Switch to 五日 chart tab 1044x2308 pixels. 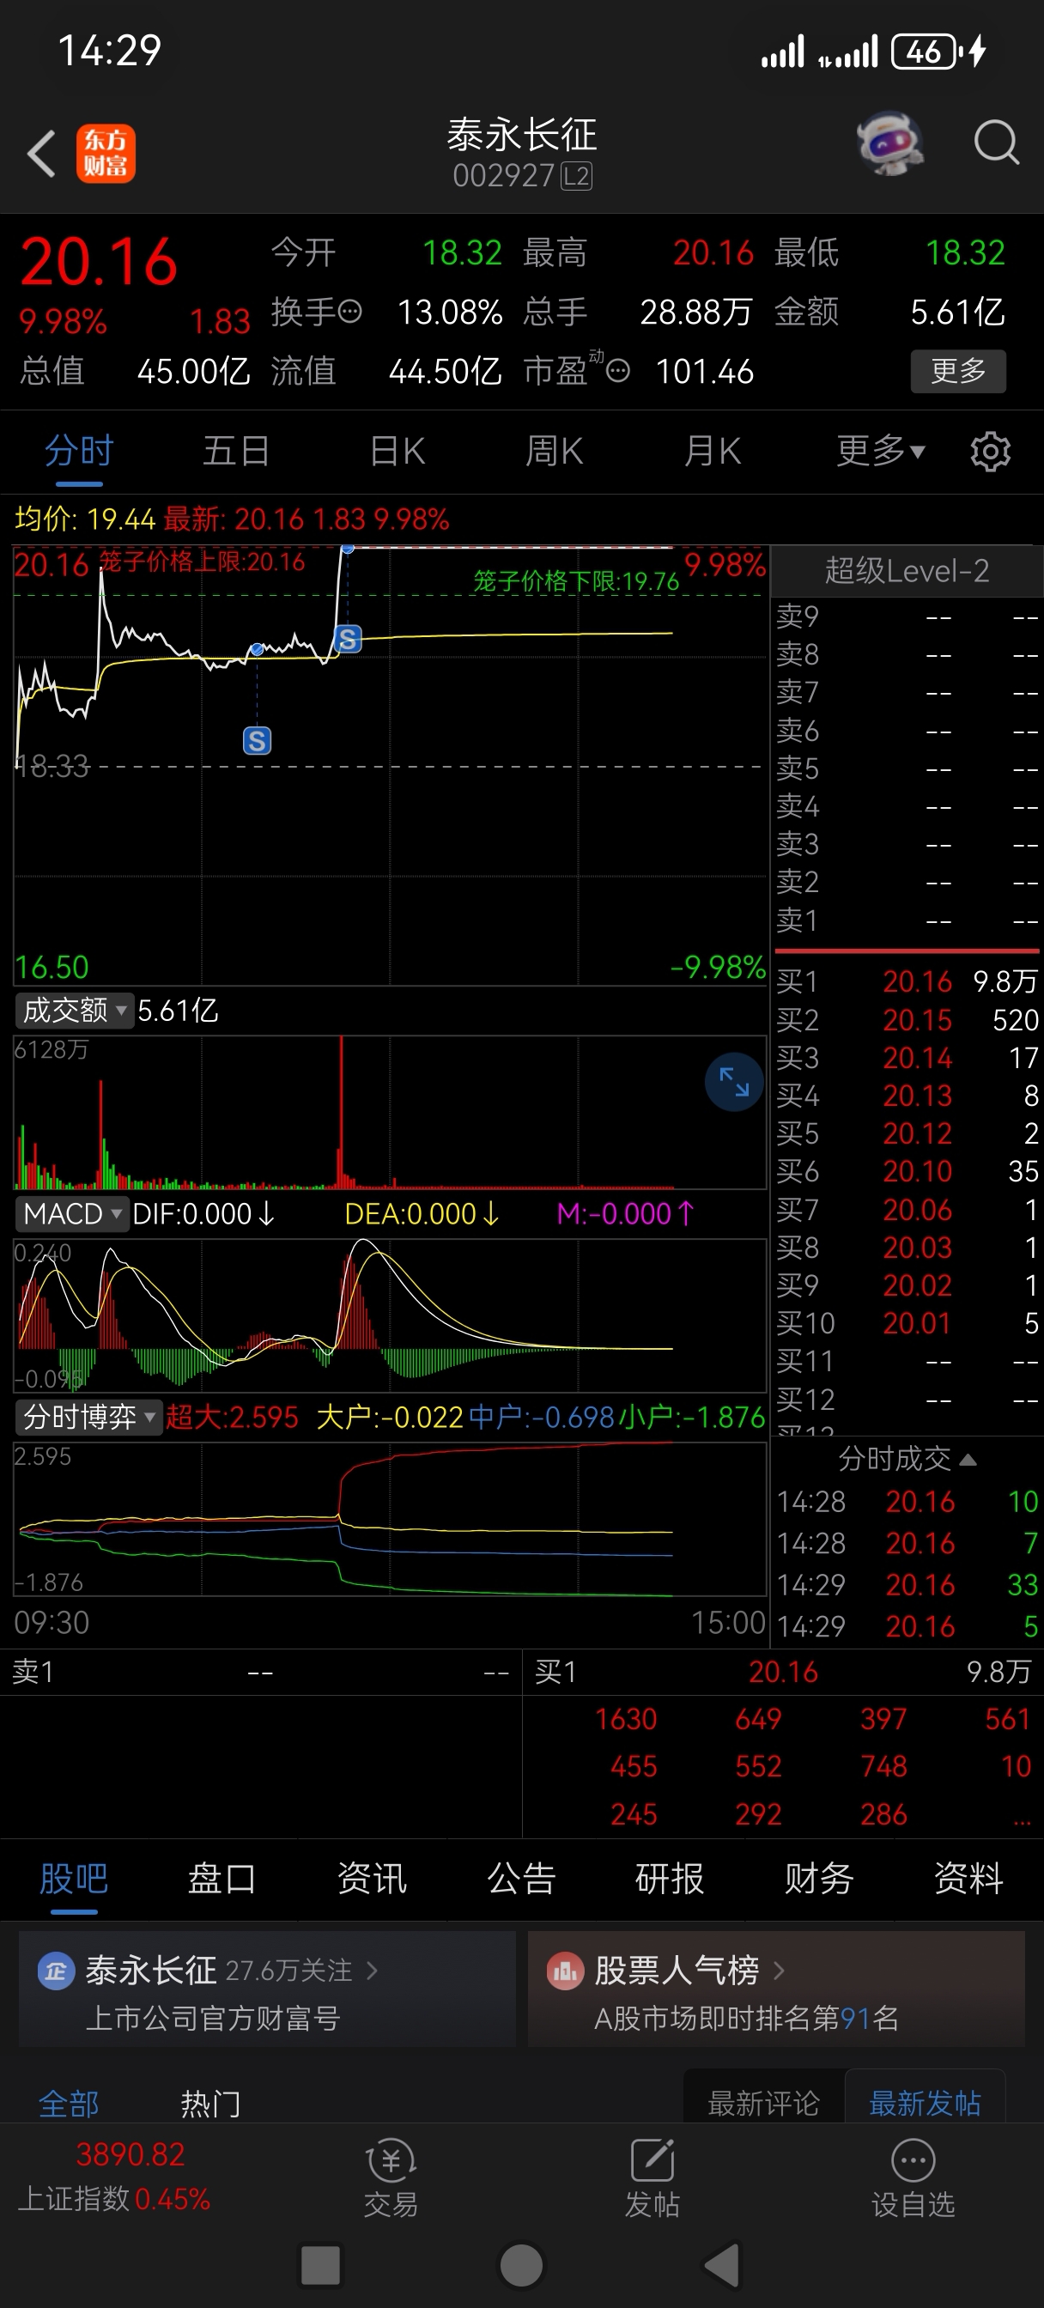(237, 451)
